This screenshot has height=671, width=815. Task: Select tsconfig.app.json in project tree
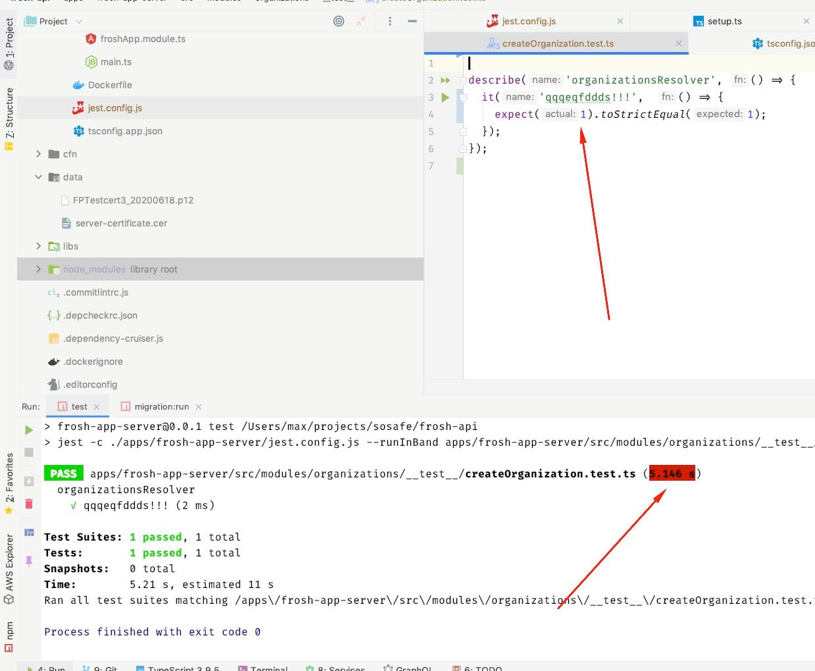click(118, 131)
